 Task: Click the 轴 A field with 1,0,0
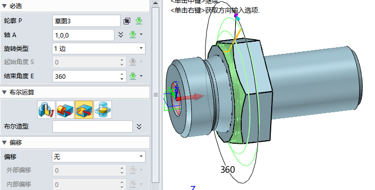(83, 36)
